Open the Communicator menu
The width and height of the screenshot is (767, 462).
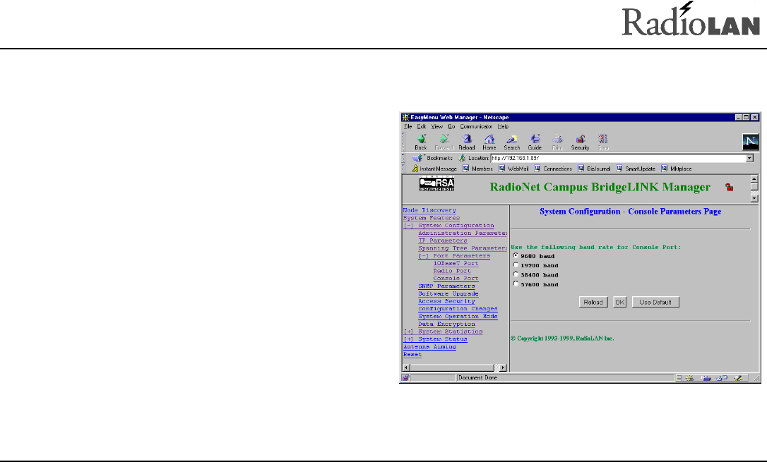(x=475, y=126)
